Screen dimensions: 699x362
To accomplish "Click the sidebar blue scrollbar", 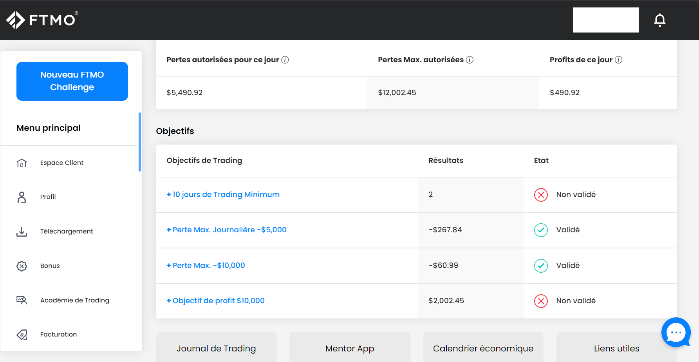I will point(140,142).
